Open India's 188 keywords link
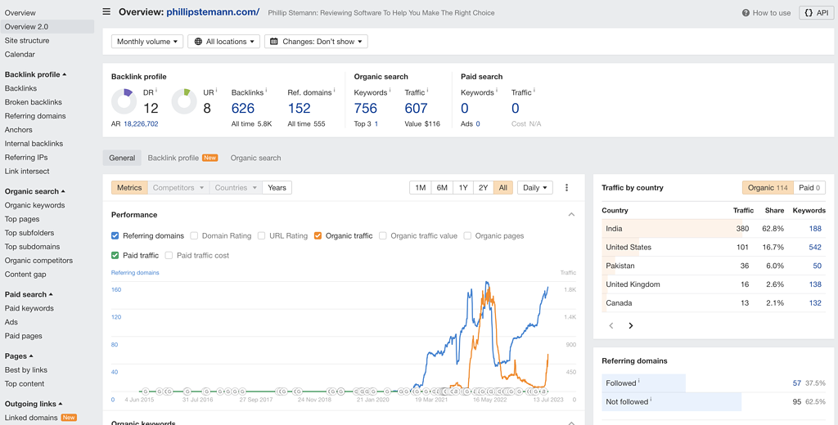Image resolution: width=838 pixels, height=425 pixels. coord(815,229)
